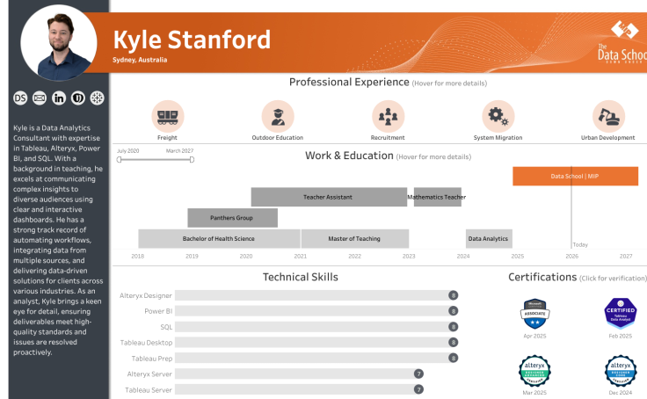Screen dimensions: 647x399
Task: Open the email envelope icon
Action: (40, 98)
